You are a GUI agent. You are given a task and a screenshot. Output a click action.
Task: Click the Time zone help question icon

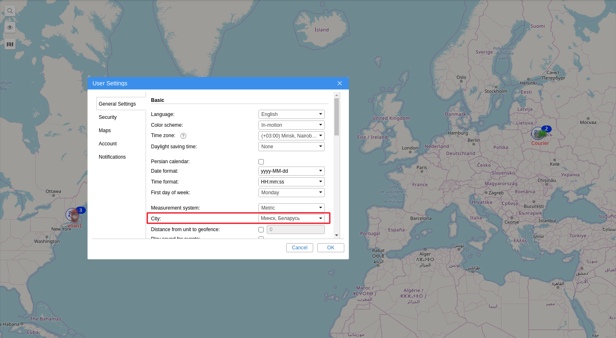click(x=183, y=136)
